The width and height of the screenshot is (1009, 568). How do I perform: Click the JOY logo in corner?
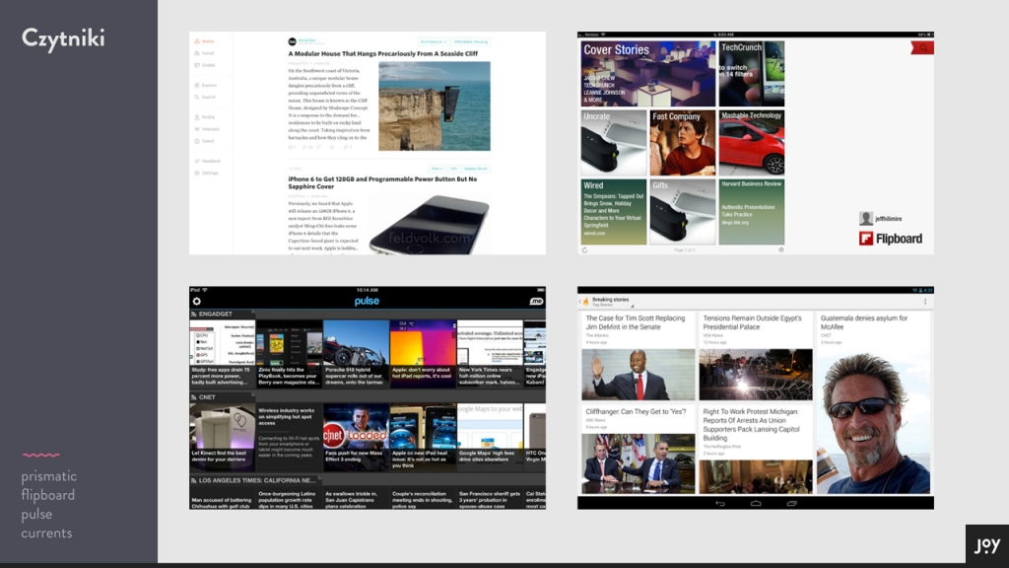click(986, 545)
